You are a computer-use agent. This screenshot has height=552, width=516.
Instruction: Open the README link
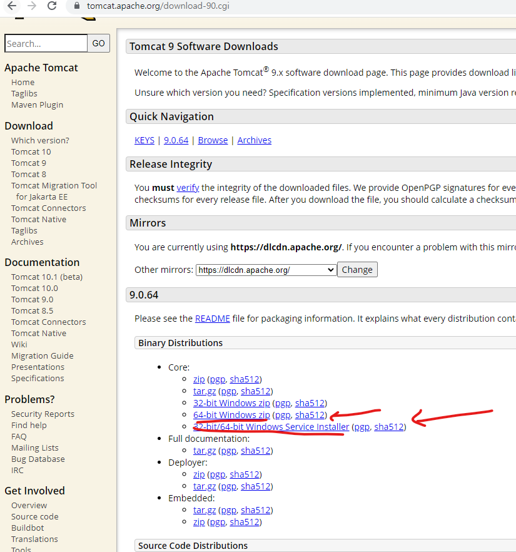213,319
